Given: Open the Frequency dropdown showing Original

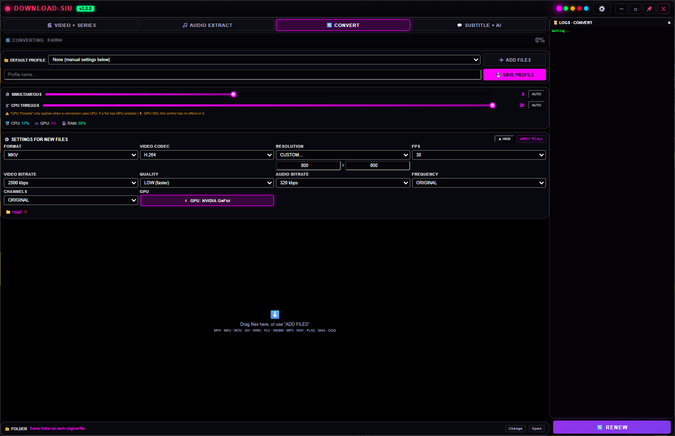Looking at the screenshot, I should click(x=479, y=183).
